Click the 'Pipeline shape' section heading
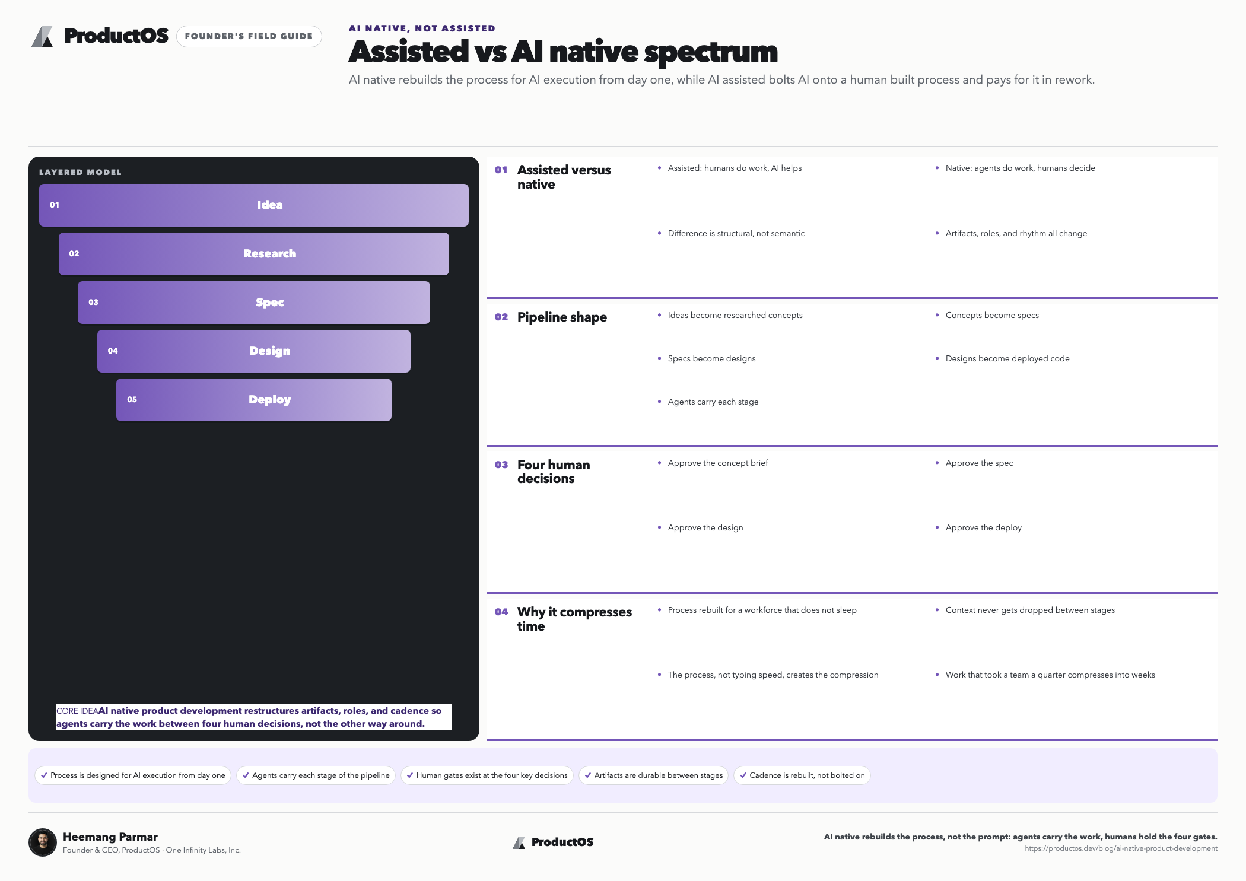 [x=562, y=317]
